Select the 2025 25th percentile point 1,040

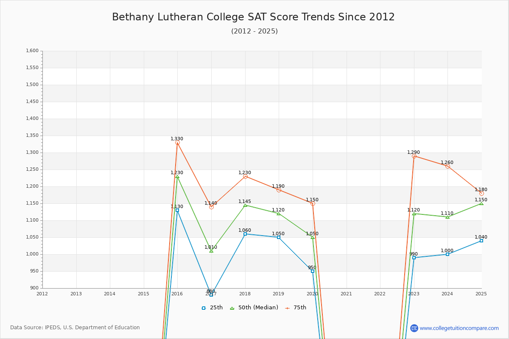(x=481, y=241)
